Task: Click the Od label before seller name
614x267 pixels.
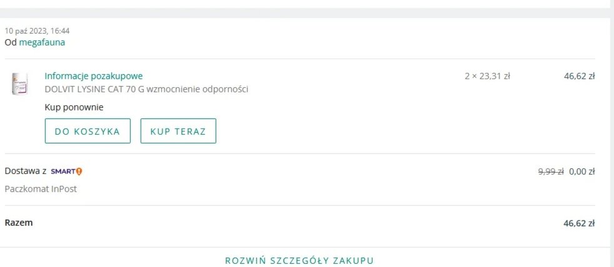Action: 11,42
